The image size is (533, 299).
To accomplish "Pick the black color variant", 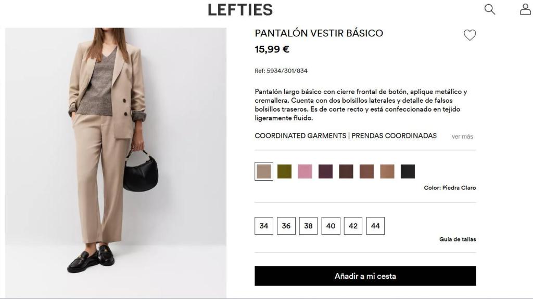I will pos(407,171).
